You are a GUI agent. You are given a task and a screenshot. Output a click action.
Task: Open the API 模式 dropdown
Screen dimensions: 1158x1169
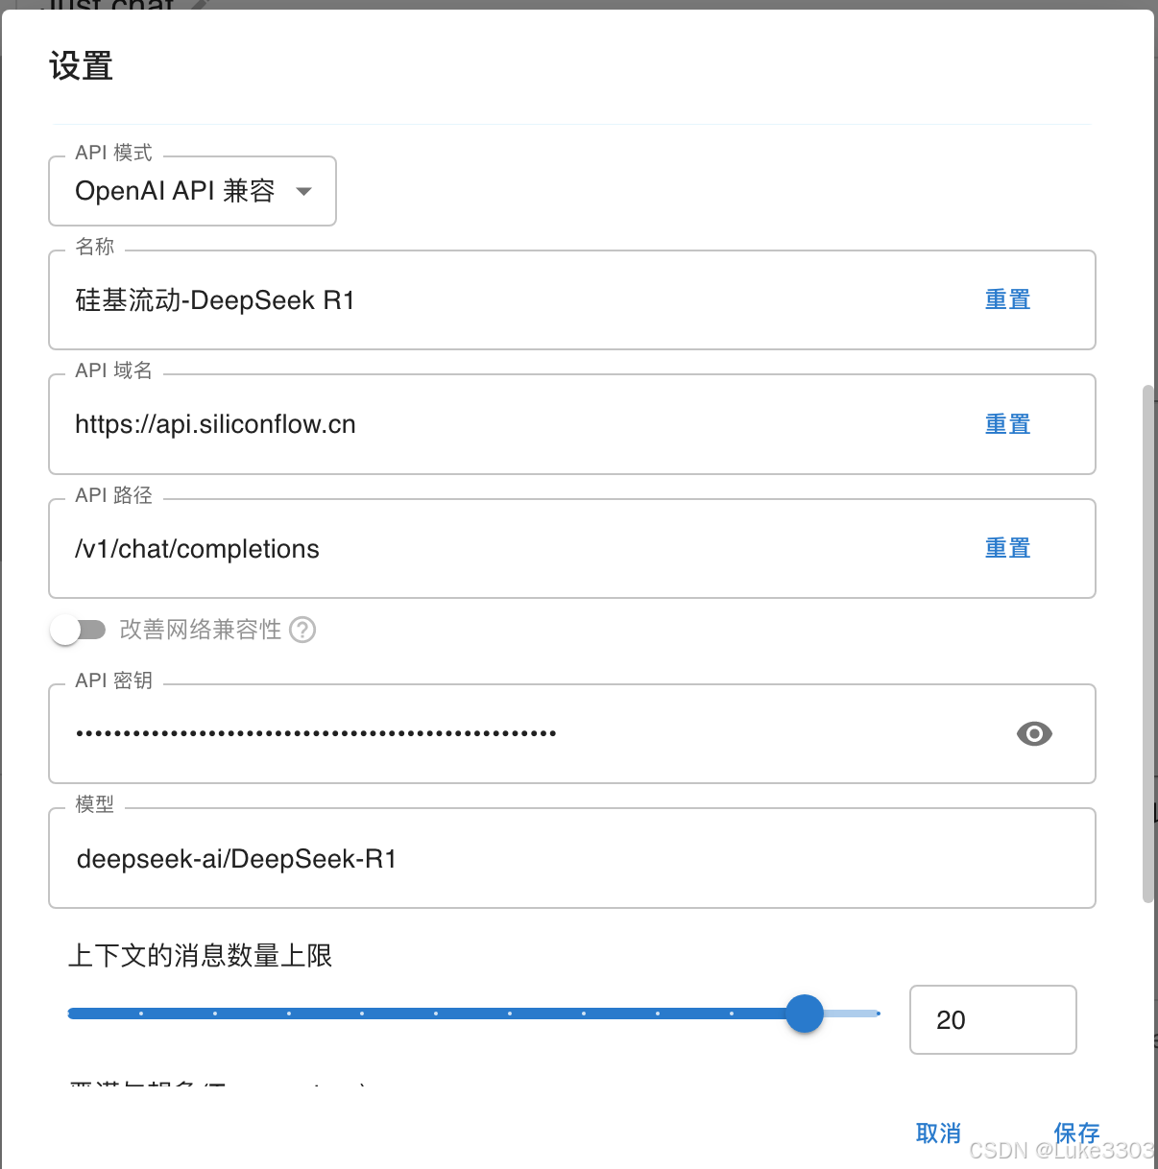[192, 191]
